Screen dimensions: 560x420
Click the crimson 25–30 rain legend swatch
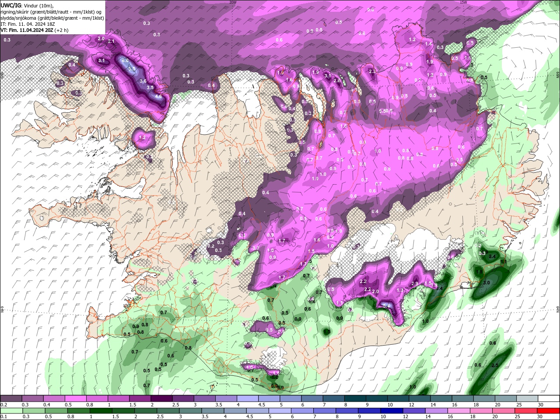pyautogui.click(x=526, y=411)
